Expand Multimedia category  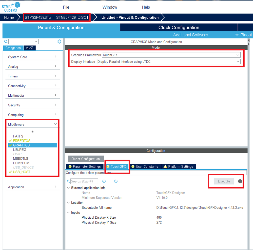[33, 95]
